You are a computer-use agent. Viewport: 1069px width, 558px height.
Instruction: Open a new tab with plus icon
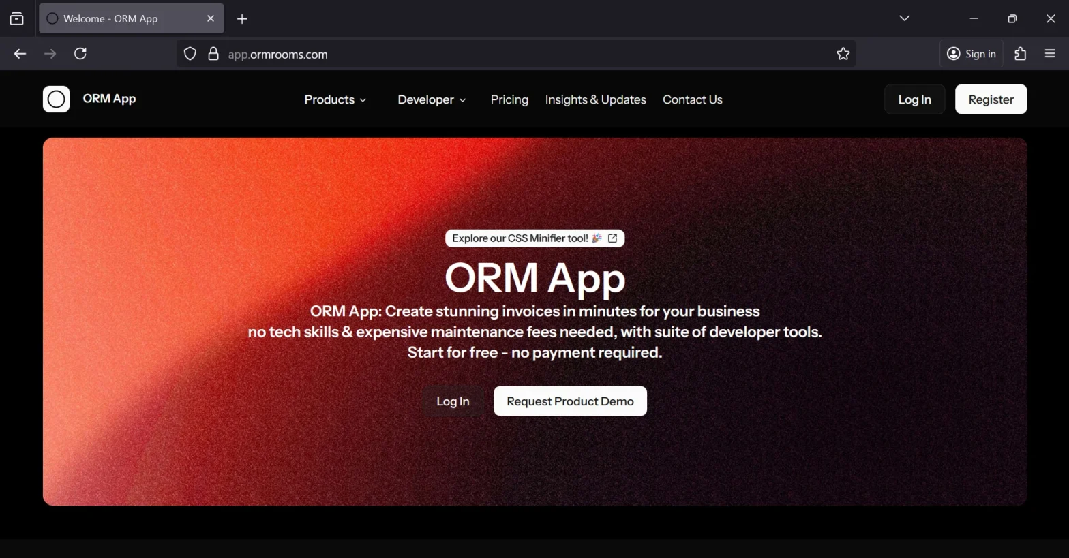coord(242,19)
